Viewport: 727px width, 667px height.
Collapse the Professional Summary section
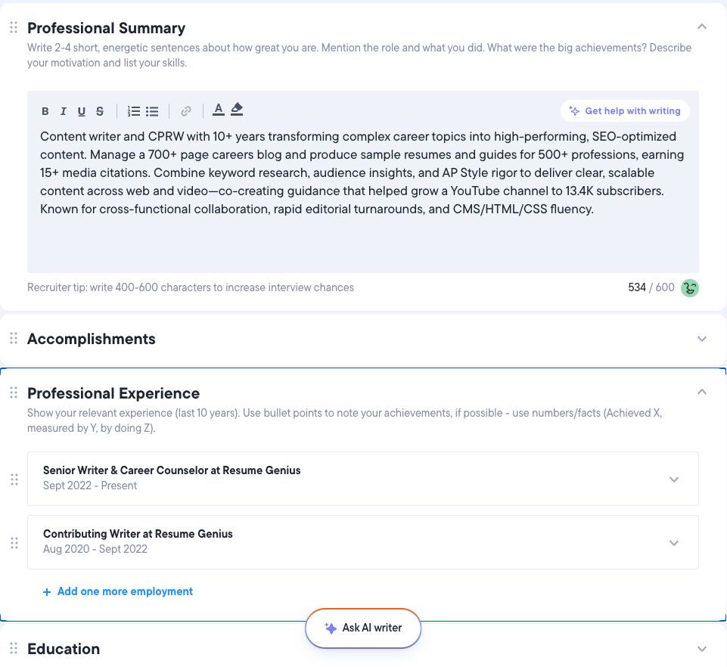pos(702,27)
